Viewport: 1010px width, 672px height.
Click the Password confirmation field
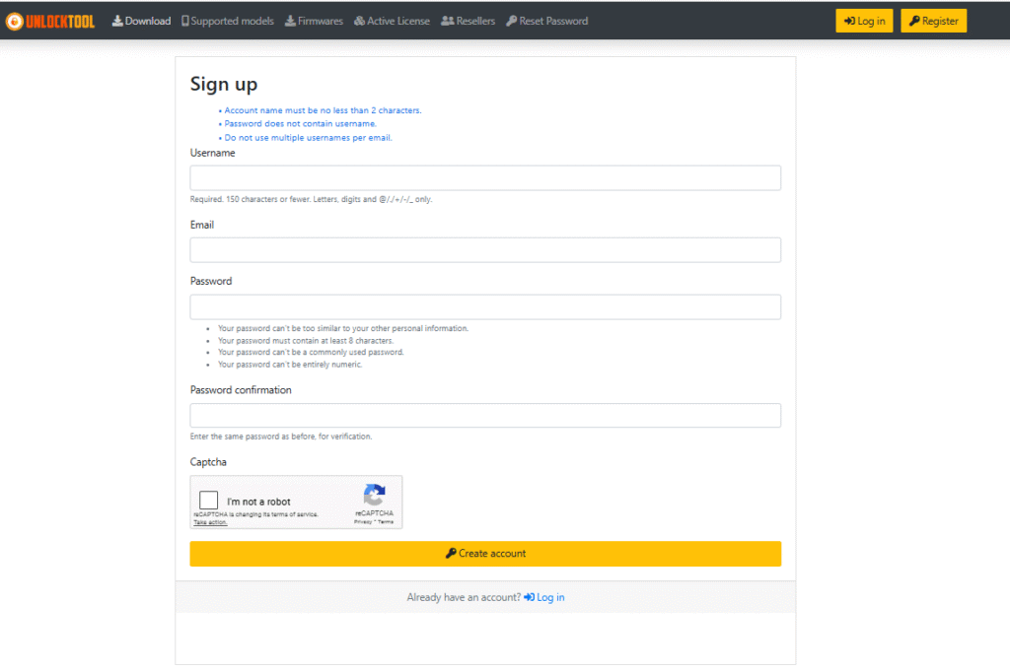(x=485, y=415)
